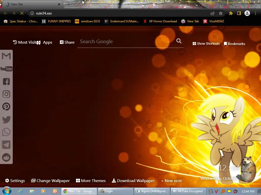Open YouTube from the sidebar

point(6,69)
